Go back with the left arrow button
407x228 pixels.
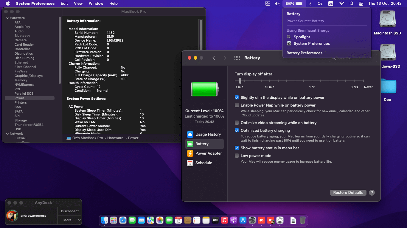(x=214, y=58)
